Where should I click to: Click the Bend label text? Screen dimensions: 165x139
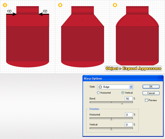[92, 99]
